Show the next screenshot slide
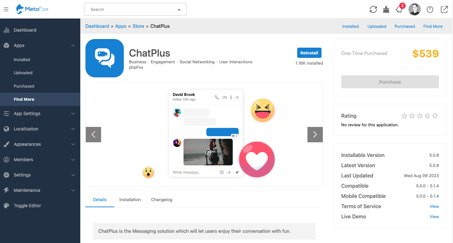This screenshot has width=453, height=243. [x=315, y=135]
